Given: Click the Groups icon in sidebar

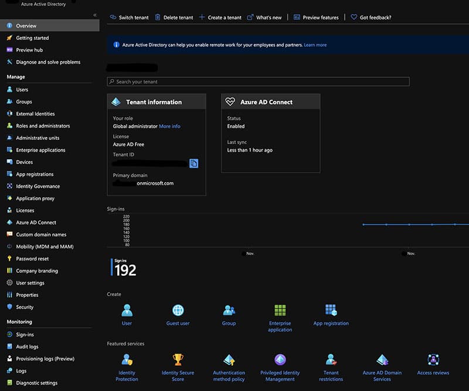Looking at the screenshot, I should pos(9,102).
